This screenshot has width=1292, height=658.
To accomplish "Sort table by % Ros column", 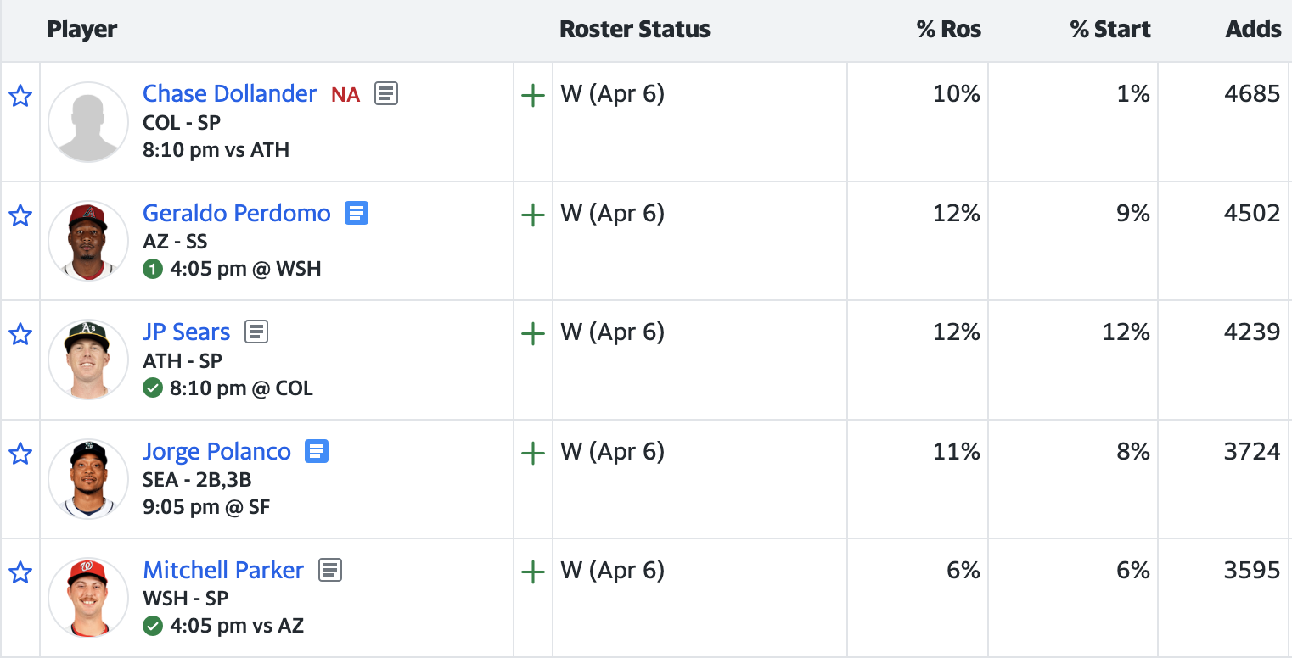I will [x=948, y=30].
